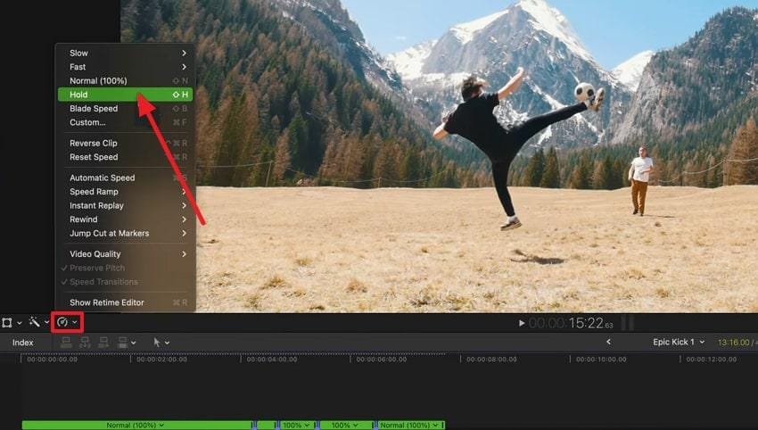Viewport: 758px width, 430px height.
Task: Click ruler mark 00:00:08:00.00
Action: click(491, 360)
